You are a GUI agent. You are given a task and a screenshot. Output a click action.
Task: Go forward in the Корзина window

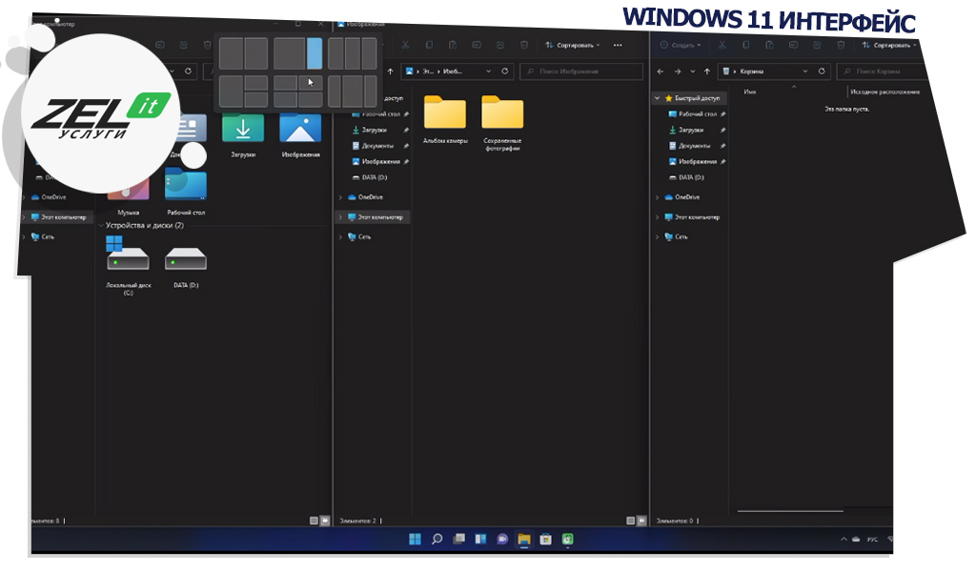pos(678,71)
